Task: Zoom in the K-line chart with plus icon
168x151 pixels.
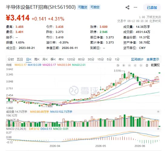Action: pyautogui.click(x=124, y=65)
